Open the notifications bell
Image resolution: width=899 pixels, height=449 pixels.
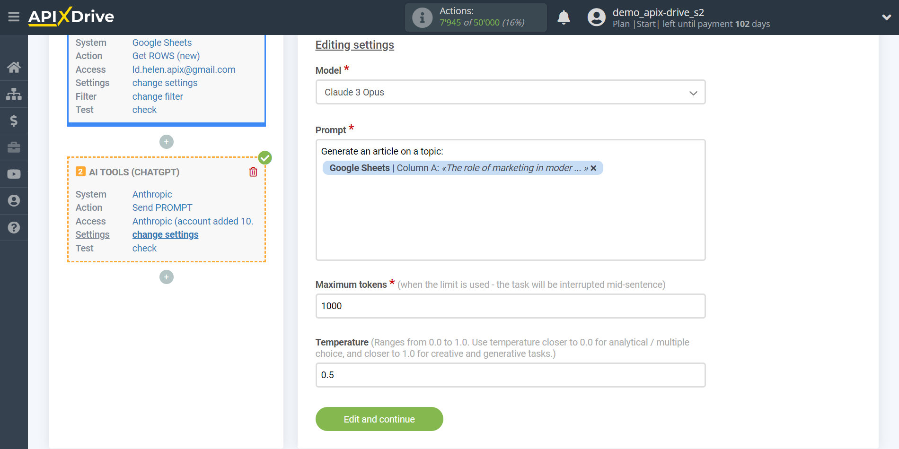point(564,17)
